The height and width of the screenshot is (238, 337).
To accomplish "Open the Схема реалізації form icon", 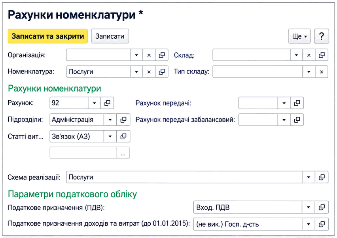I will [x=322, y=177].
